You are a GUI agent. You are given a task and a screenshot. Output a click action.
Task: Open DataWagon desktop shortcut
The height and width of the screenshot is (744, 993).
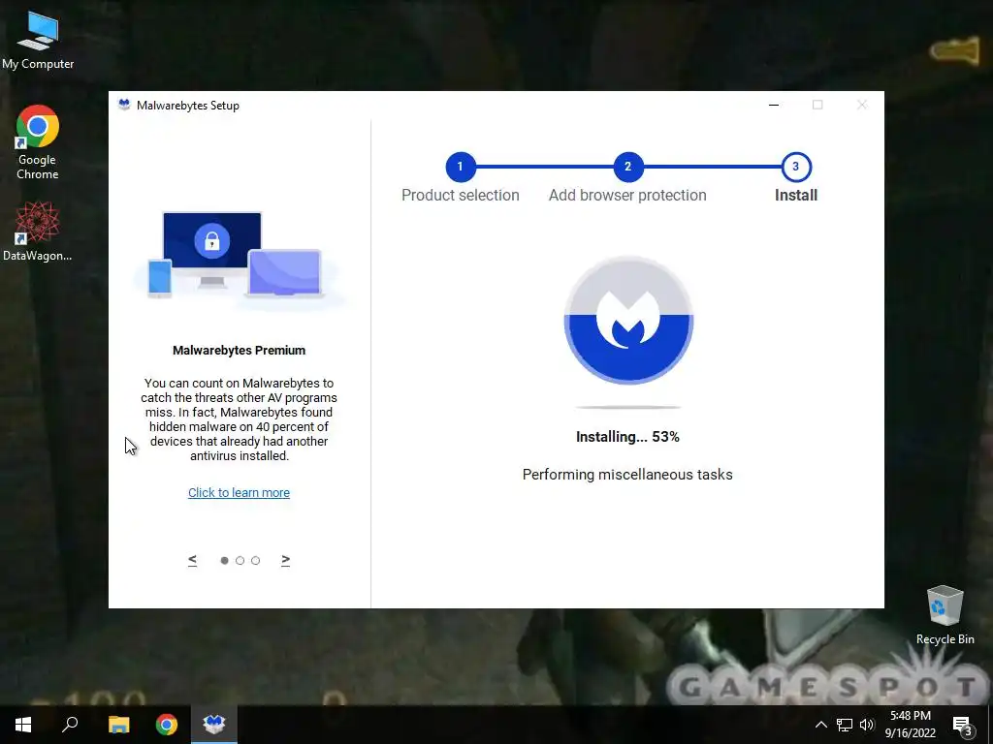click(38, 232)
